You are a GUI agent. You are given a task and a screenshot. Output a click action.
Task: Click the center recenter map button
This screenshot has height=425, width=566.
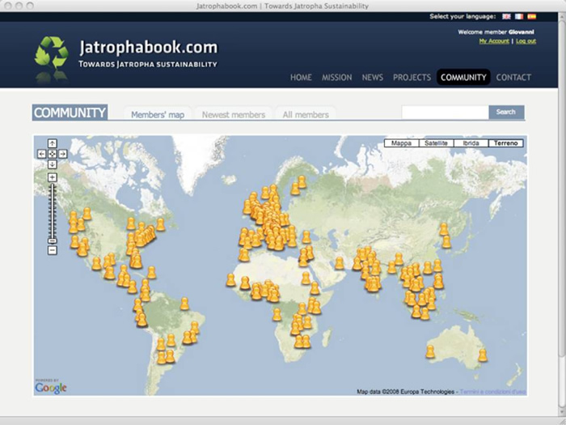[53, 154]
